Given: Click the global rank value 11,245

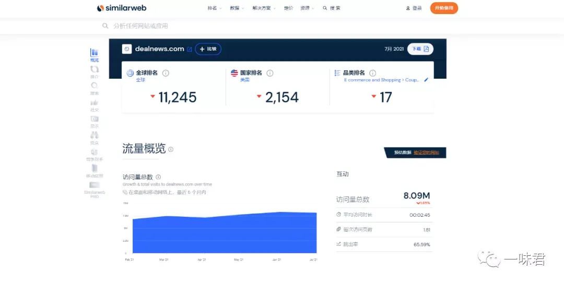Looking at the screenshot, I should 178,97.
